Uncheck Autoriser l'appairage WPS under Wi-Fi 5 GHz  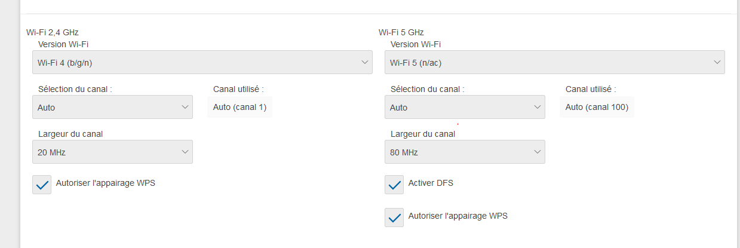click(394, 218)
